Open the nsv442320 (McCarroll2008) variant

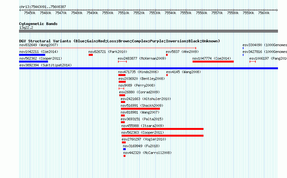[147, 153]
